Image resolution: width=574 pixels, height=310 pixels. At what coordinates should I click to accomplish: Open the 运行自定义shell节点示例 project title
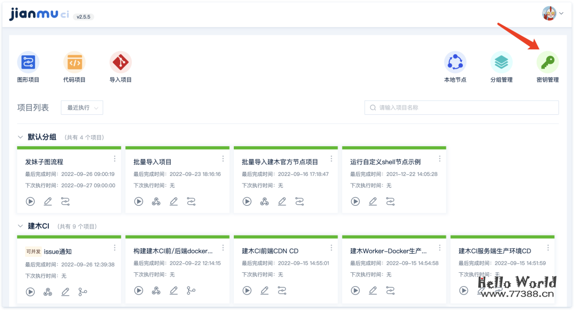click(385, 162)
